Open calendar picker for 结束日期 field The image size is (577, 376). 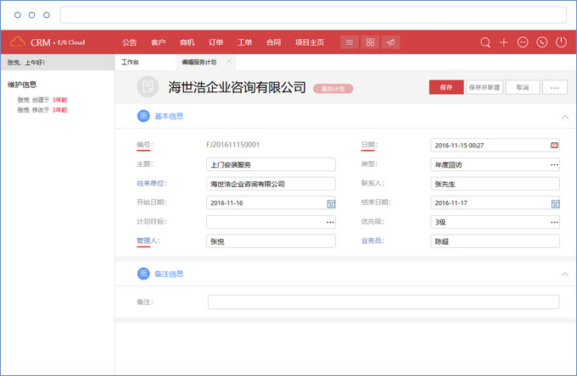pyautogui.click(x=555, y=203)
